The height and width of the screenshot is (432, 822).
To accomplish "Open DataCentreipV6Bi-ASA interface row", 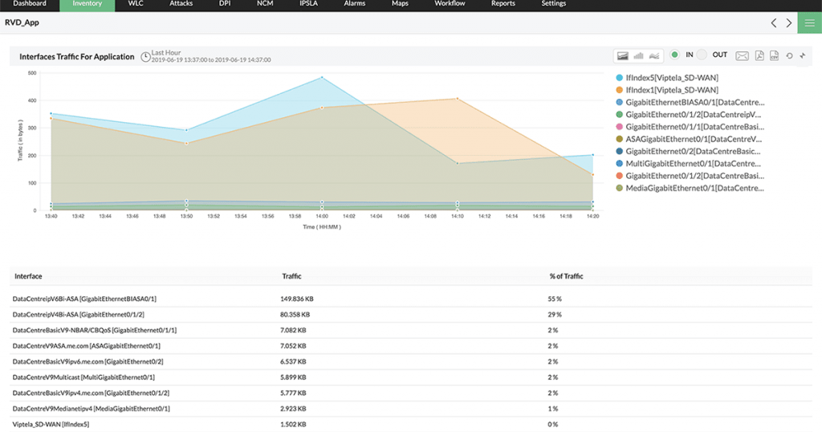I will click(x=84, y=299).
